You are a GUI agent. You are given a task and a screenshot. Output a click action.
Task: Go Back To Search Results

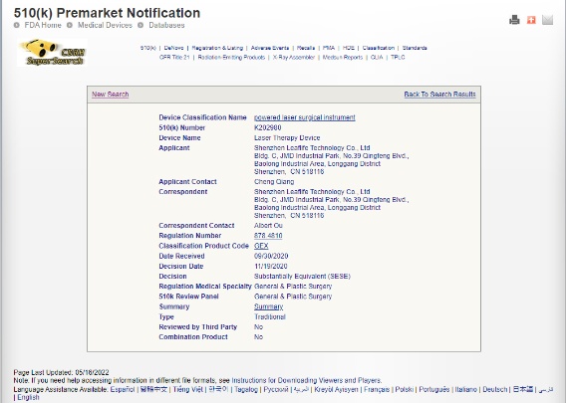click(439, 95)
